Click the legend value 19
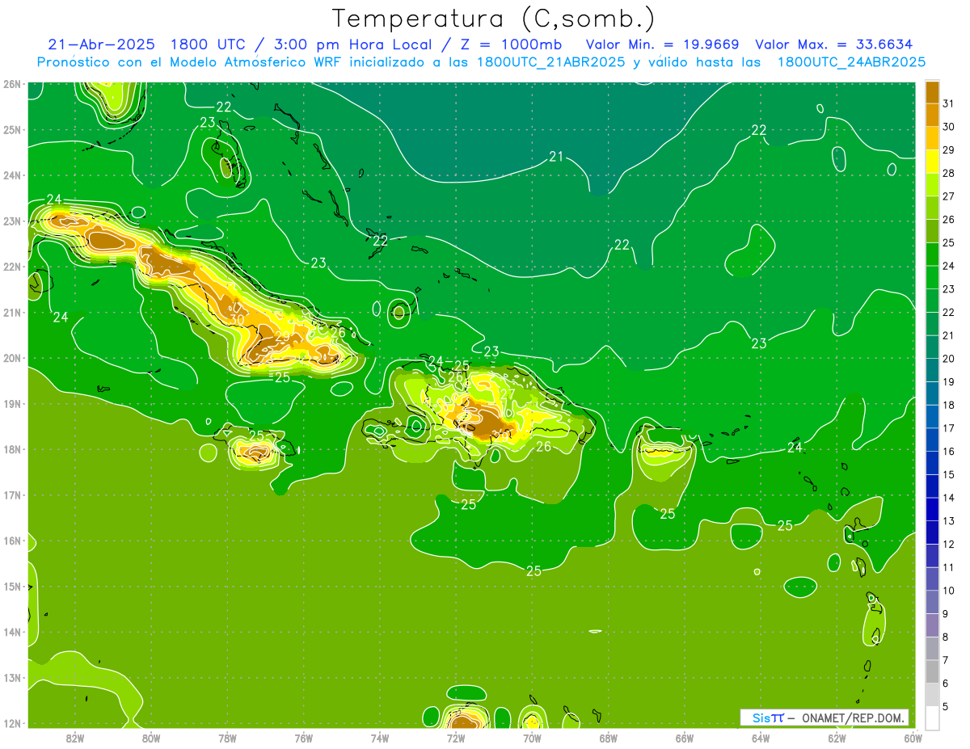The image size is (970, 749). tap(948, 382)
